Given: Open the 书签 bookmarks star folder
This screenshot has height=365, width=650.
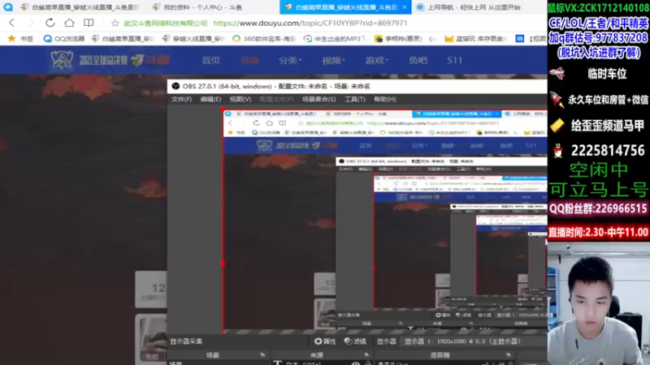Looking at the screenshot, I should tap(21, 38).
